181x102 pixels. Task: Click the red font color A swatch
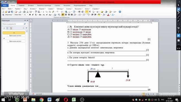coord(108,15)
